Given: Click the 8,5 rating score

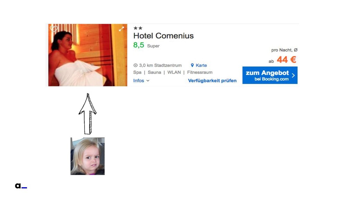Looking at the screenshot, I should [x=139, y=45].
